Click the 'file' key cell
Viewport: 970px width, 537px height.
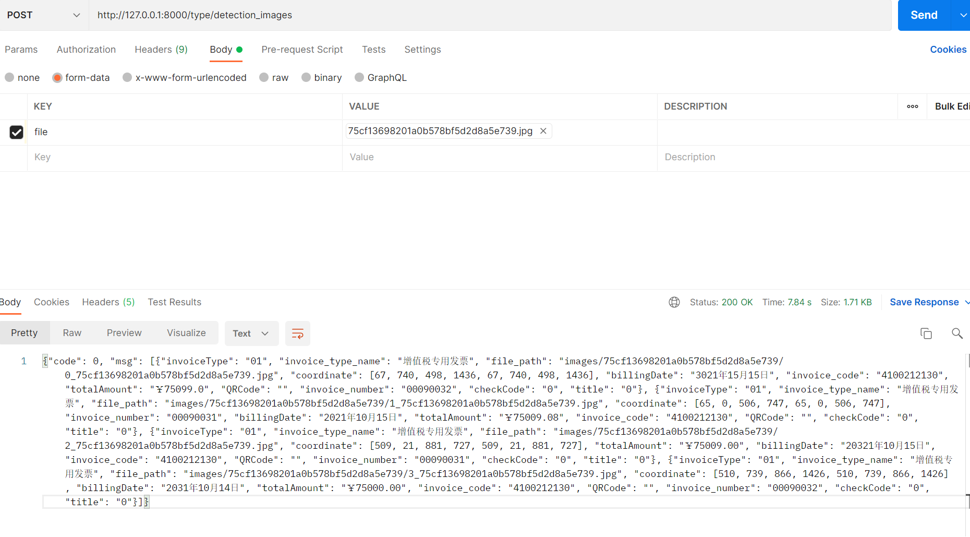click(x=185, y=132)
